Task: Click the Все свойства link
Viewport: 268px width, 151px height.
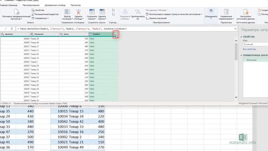Action: pyautogui.click(x=250, y=49)
